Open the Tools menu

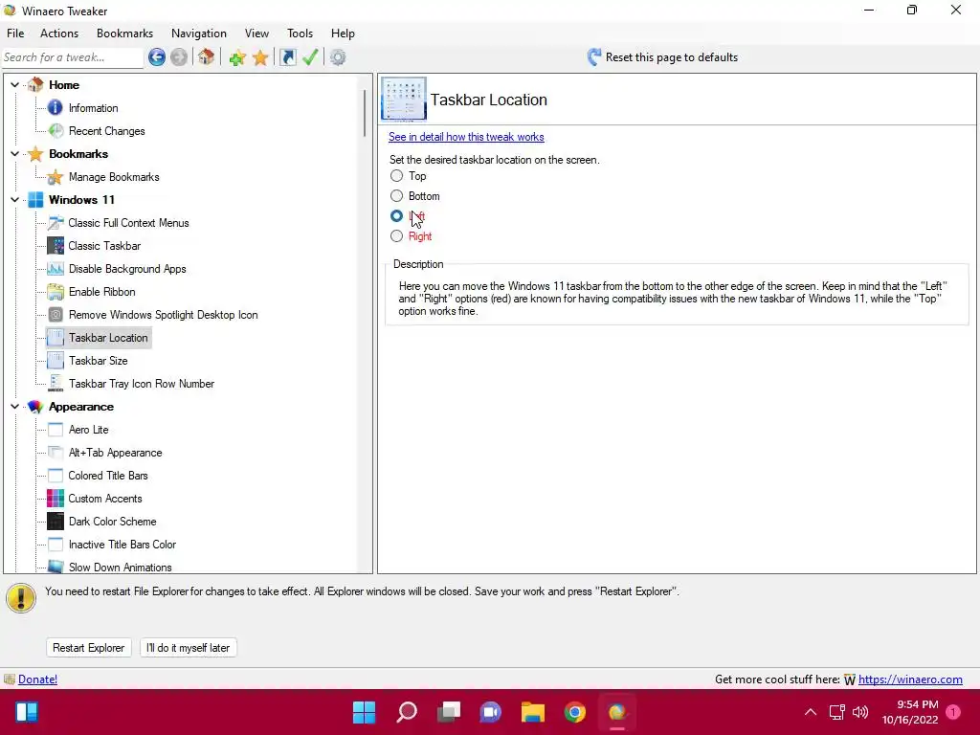300,33
